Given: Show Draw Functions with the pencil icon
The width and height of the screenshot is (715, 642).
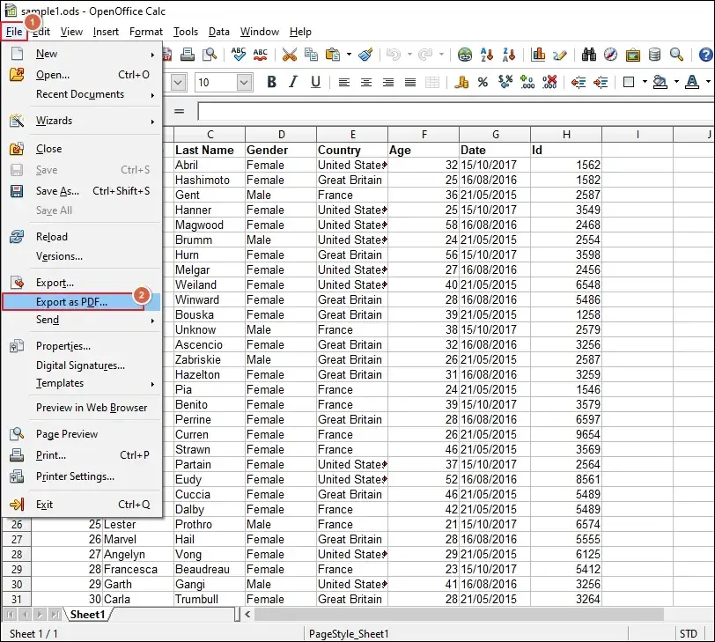Looking at the screenshot, I should (x=560, y=55).
